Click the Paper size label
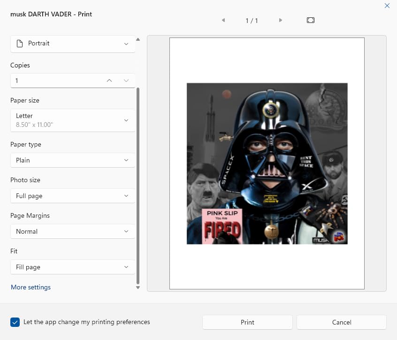The height and width of the screenshot is (340, 397). coord(25,100)
